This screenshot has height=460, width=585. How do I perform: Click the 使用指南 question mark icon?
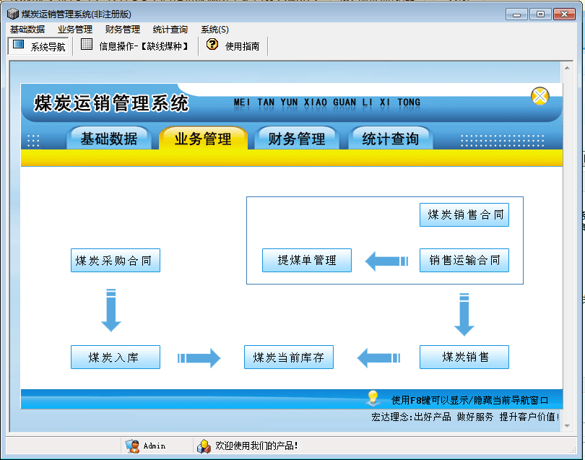tap(212, 45)
